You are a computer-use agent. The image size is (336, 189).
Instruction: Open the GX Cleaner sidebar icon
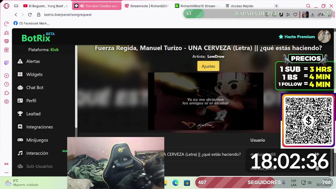(7, 33)
